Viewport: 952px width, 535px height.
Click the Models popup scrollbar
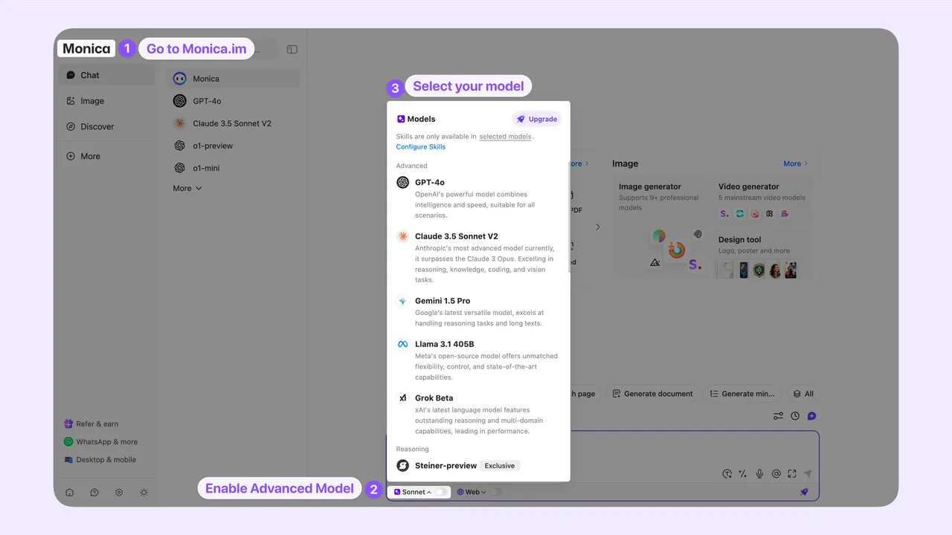(569, 218)
